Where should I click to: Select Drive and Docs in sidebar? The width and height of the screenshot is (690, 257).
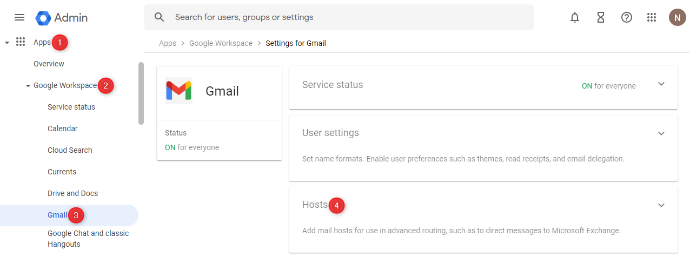tap(72, 193)
